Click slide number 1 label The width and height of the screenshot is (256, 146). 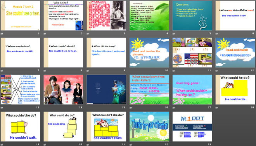click(38, 33)
